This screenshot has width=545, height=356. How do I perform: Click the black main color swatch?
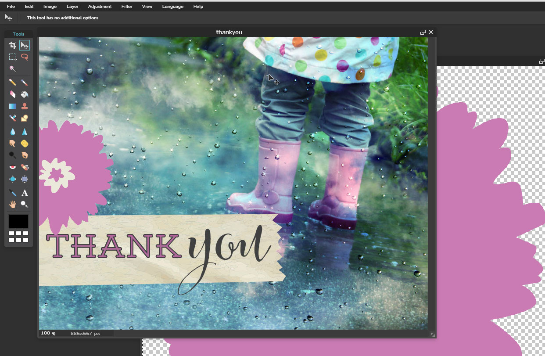click(x=18, y=221)
